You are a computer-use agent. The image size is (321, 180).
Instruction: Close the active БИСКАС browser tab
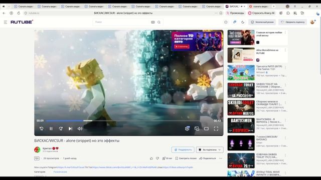coord(244,6)
